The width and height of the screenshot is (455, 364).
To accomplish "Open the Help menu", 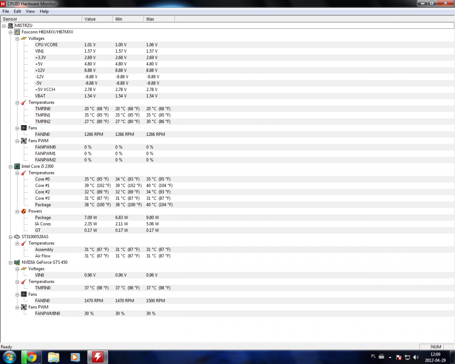I will [x=44, y=11].
